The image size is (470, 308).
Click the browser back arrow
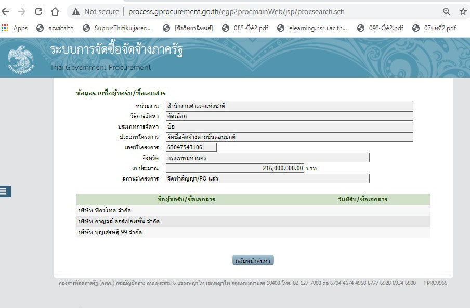click(x=6, y=11)
